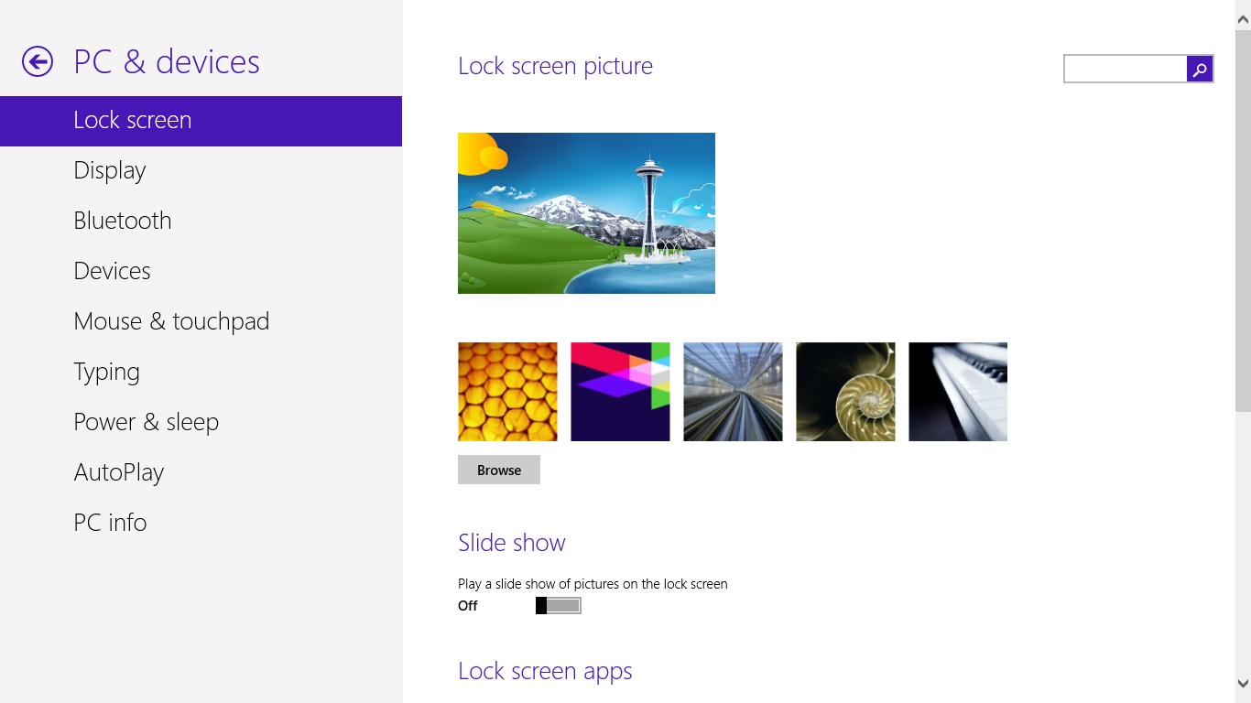
Task: Pick the blurred train tunnel picture
Action: tap(733, 392)
